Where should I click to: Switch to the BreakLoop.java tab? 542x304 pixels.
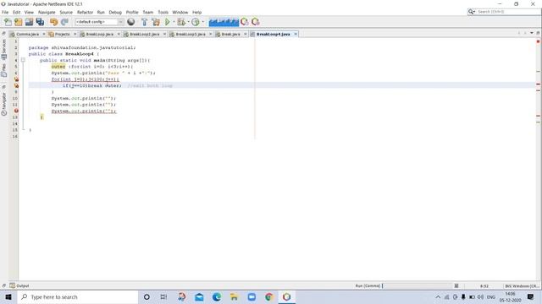(x=100, y=34)
